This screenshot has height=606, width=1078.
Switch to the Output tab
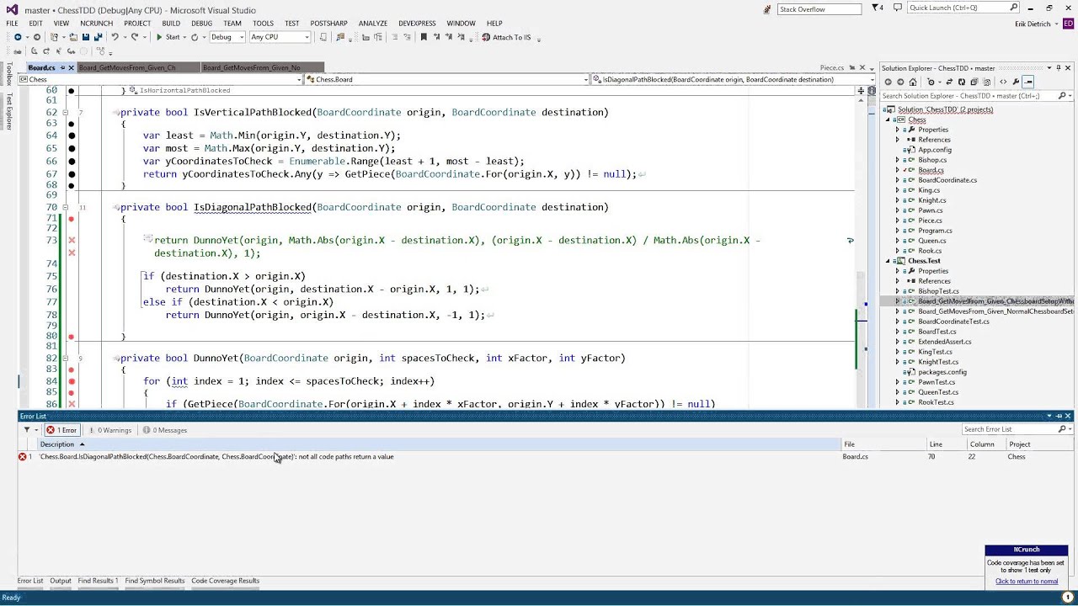click(x=61, y=581)
